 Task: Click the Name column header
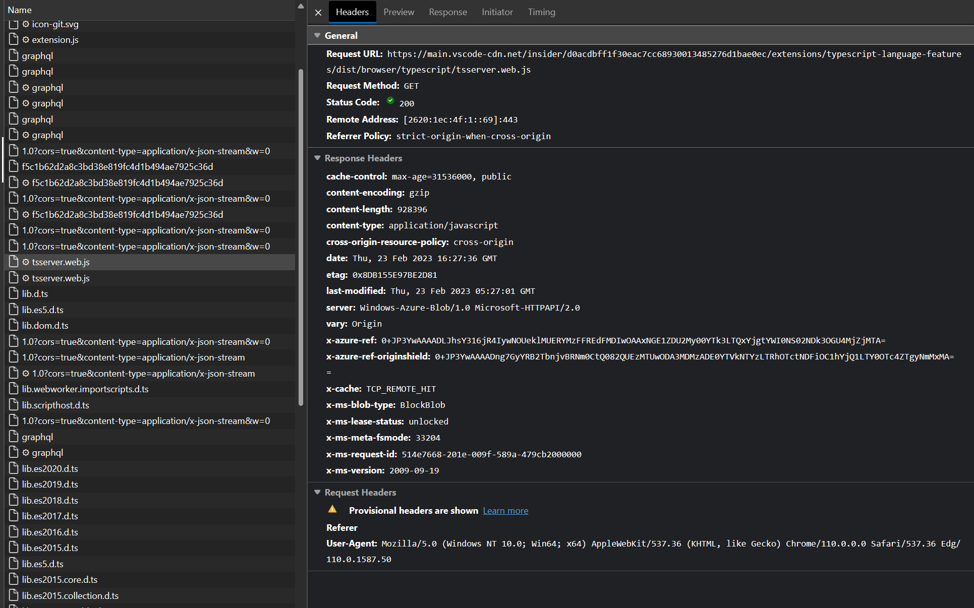(20, 10)
